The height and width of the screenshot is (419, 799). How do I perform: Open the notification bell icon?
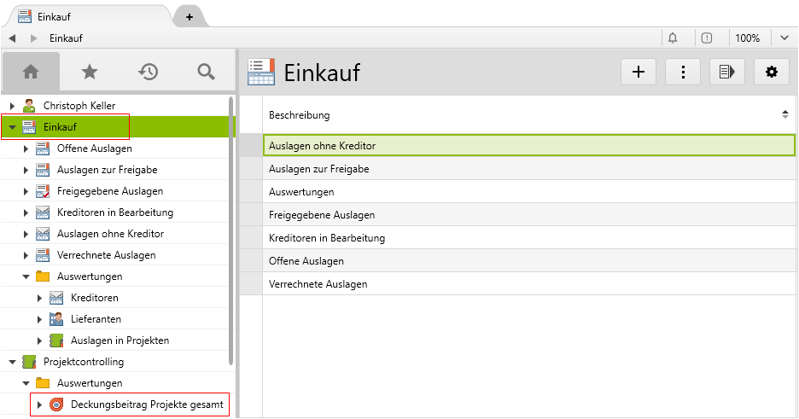click(673, 38)
